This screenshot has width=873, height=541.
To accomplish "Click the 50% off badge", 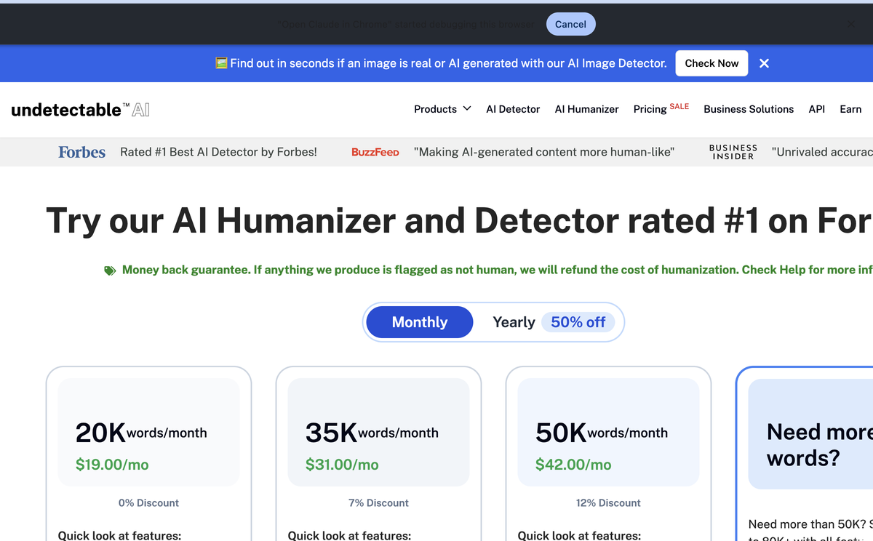I will pos(578,322).
